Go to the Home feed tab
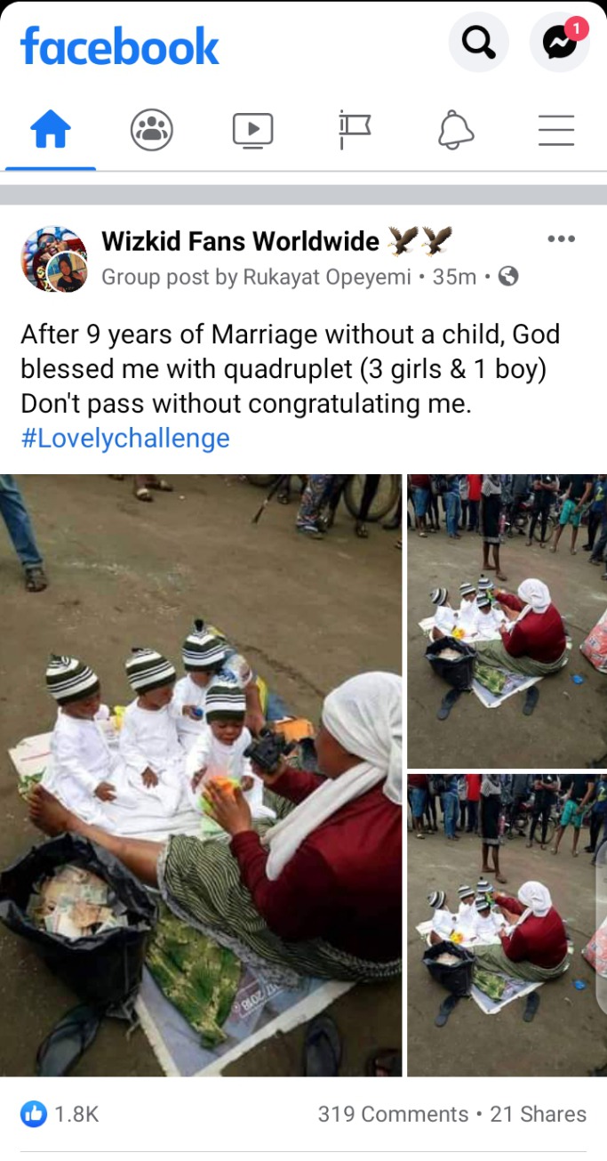607x1161 pixels. click(51, 132)
